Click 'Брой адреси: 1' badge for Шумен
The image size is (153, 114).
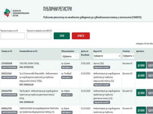[67, 67]
